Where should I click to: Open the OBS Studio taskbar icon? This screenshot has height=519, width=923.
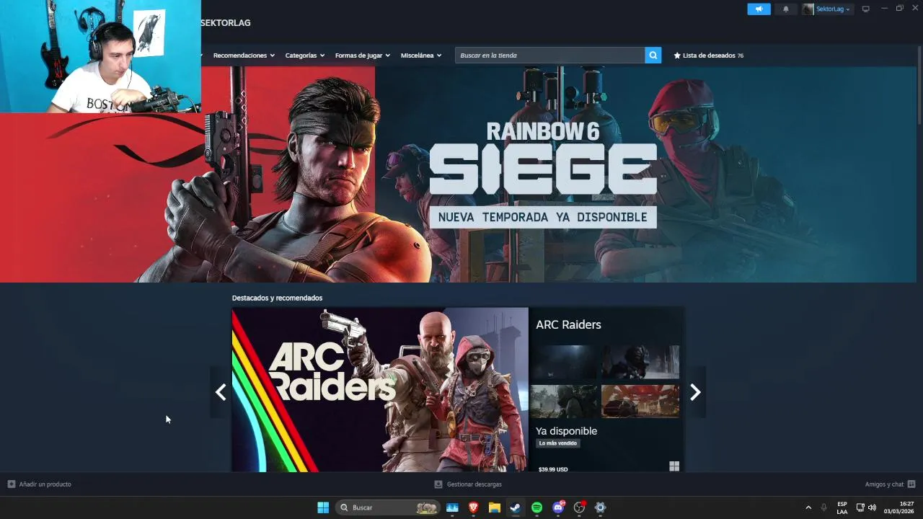[579, 507]
